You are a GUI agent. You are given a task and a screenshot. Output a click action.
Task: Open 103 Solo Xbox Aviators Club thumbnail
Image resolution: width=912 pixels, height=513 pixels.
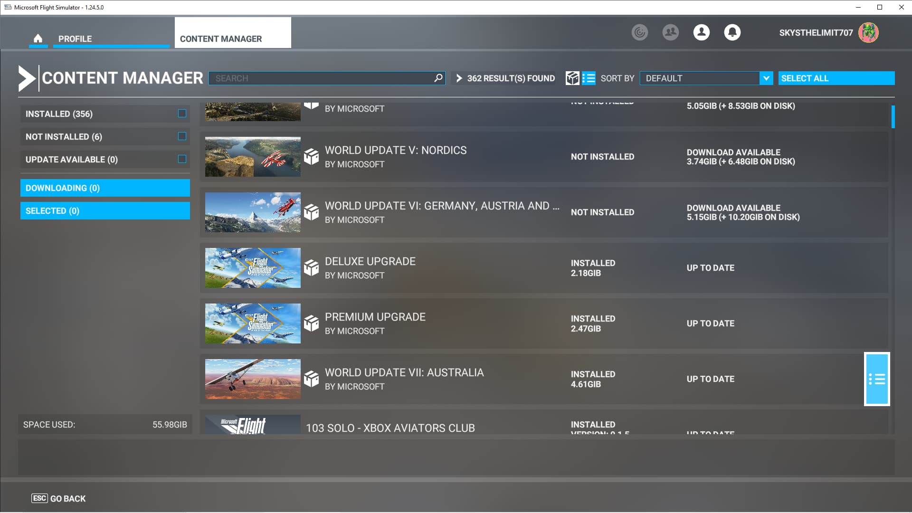point(253,424)
